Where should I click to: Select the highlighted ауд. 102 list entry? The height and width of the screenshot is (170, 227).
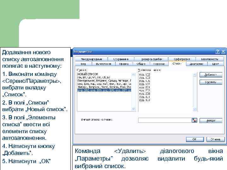click(x=104, y=90)
